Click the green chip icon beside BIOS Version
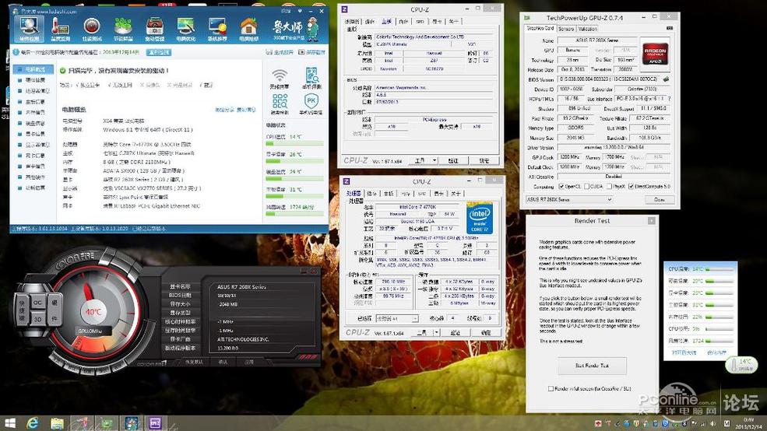 pos(666,79)
